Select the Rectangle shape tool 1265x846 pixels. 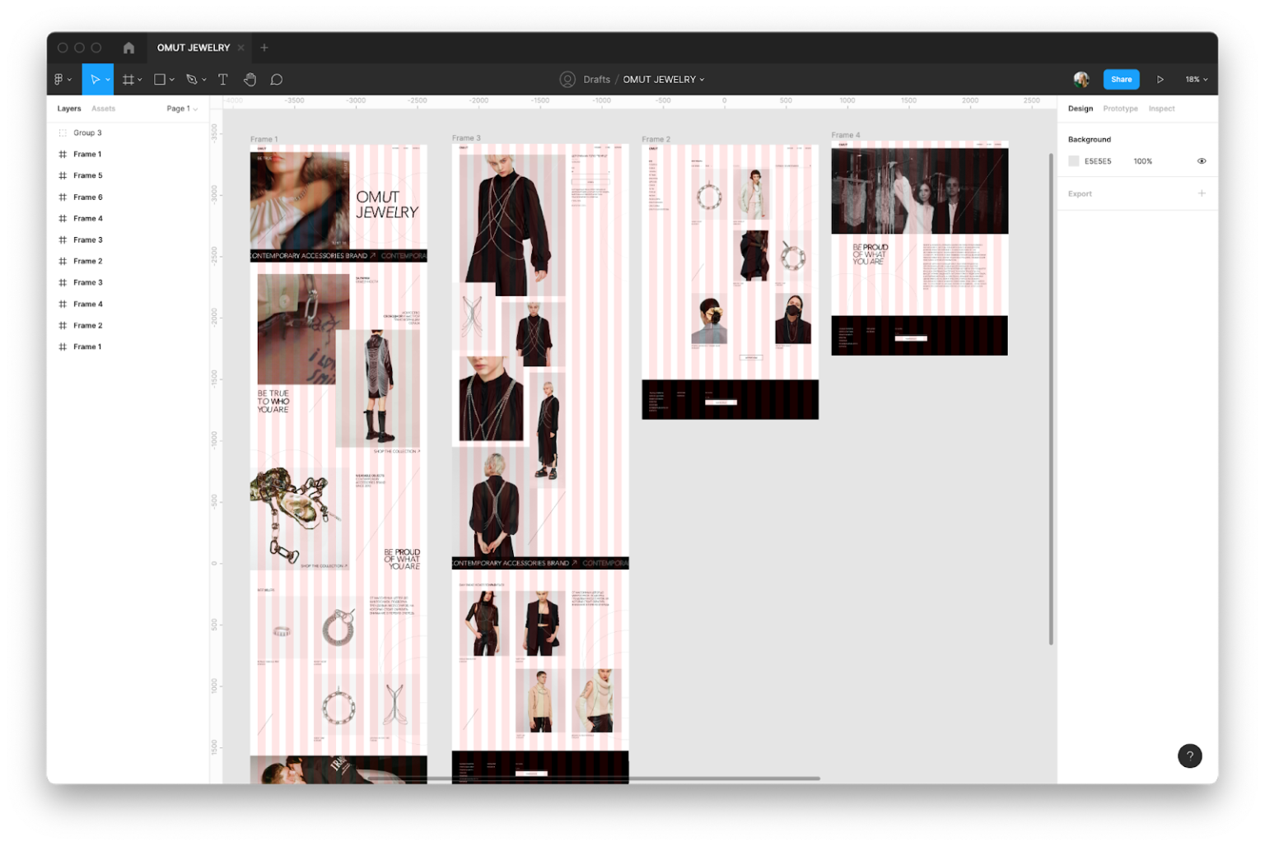pos(160,80)
